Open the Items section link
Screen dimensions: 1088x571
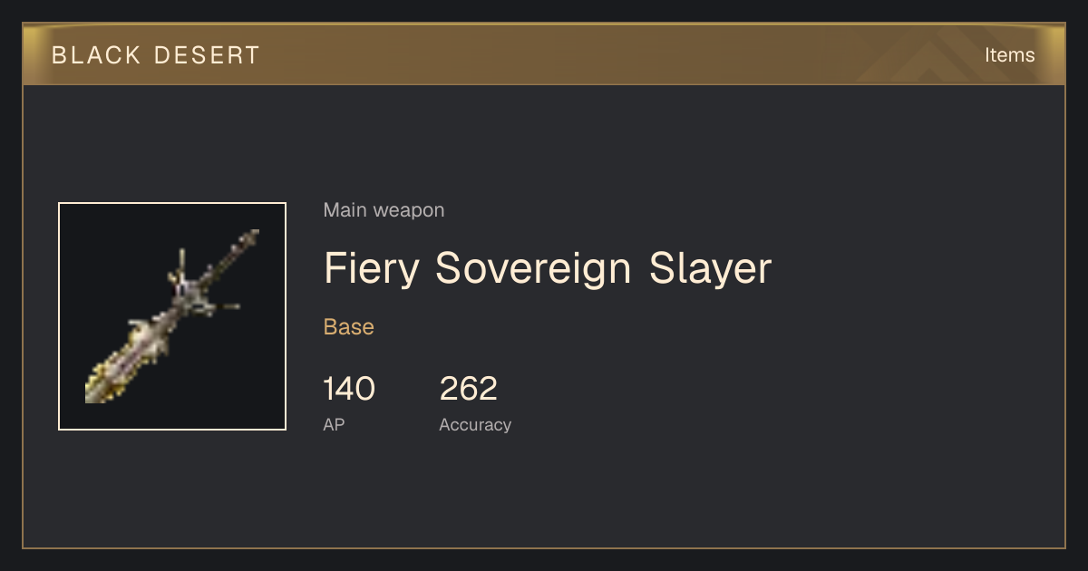(1009, 55)
